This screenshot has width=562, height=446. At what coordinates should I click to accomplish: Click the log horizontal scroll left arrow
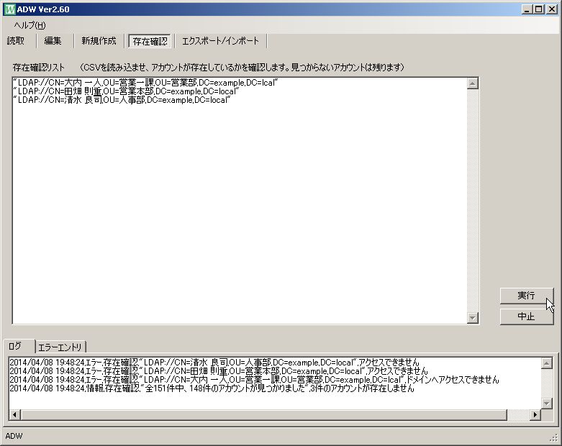click(14, 415)
